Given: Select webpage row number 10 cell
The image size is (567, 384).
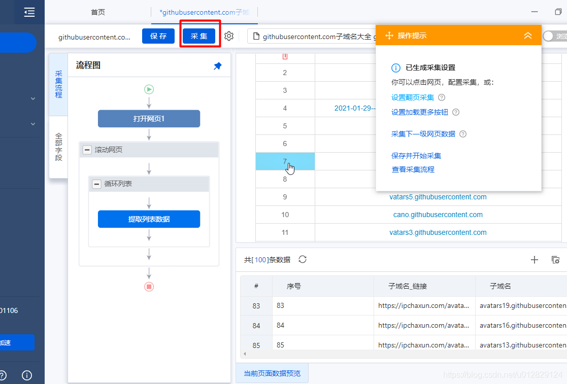Looking at the screenshot, I should pyautogui.click(x=285, y=215).
